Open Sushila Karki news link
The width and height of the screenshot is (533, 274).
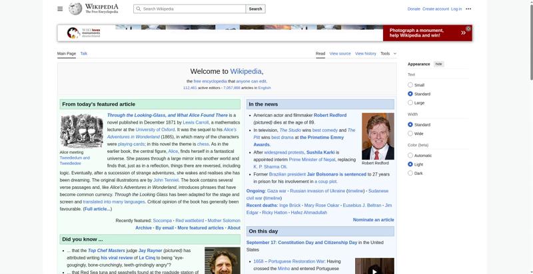(x=320, y=152)
